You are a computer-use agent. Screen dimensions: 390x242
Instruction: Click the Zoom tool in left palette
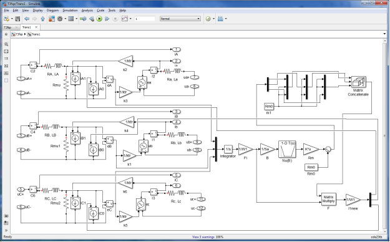[x=6, y=44]
